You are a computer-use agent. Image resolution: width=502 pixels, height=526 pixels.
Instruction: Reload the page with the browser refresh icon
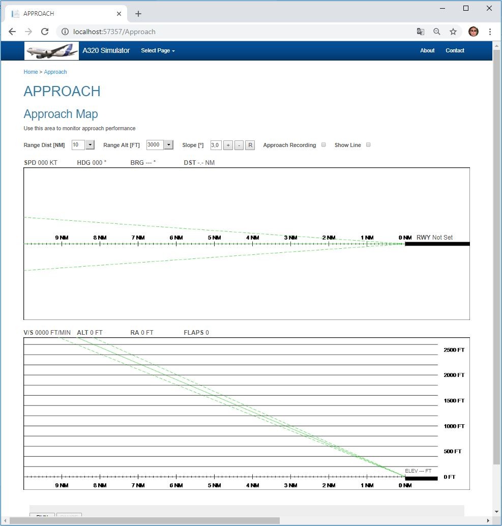point(45,32)
